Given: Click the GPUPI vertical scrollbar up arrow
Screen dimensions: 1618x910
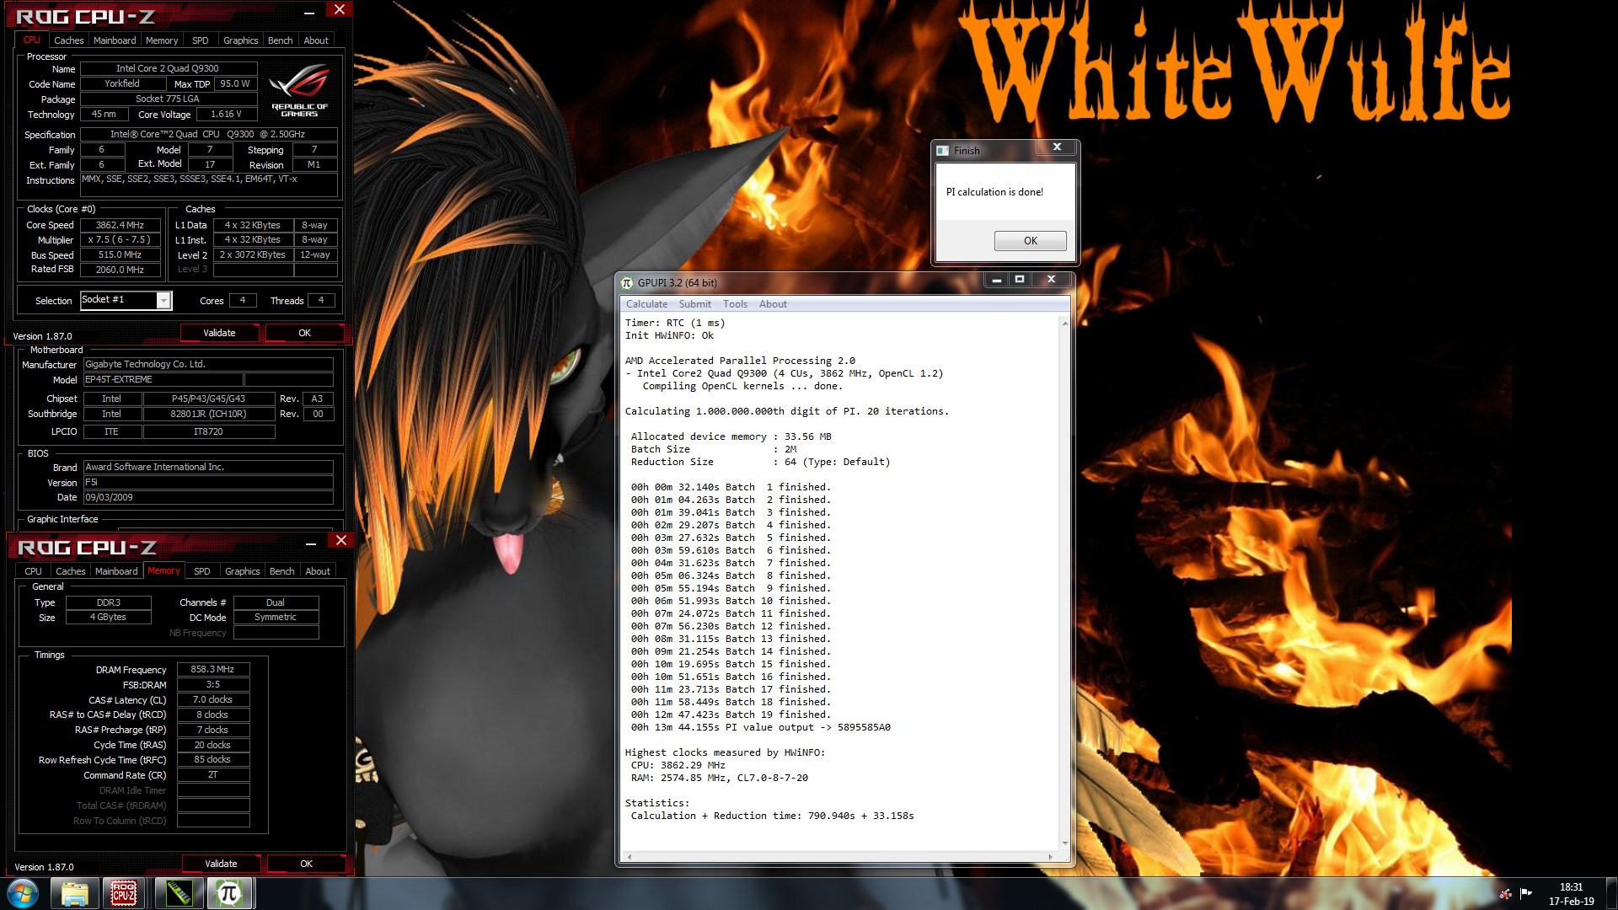Looking at the screenshot, I should point(1065,324).
